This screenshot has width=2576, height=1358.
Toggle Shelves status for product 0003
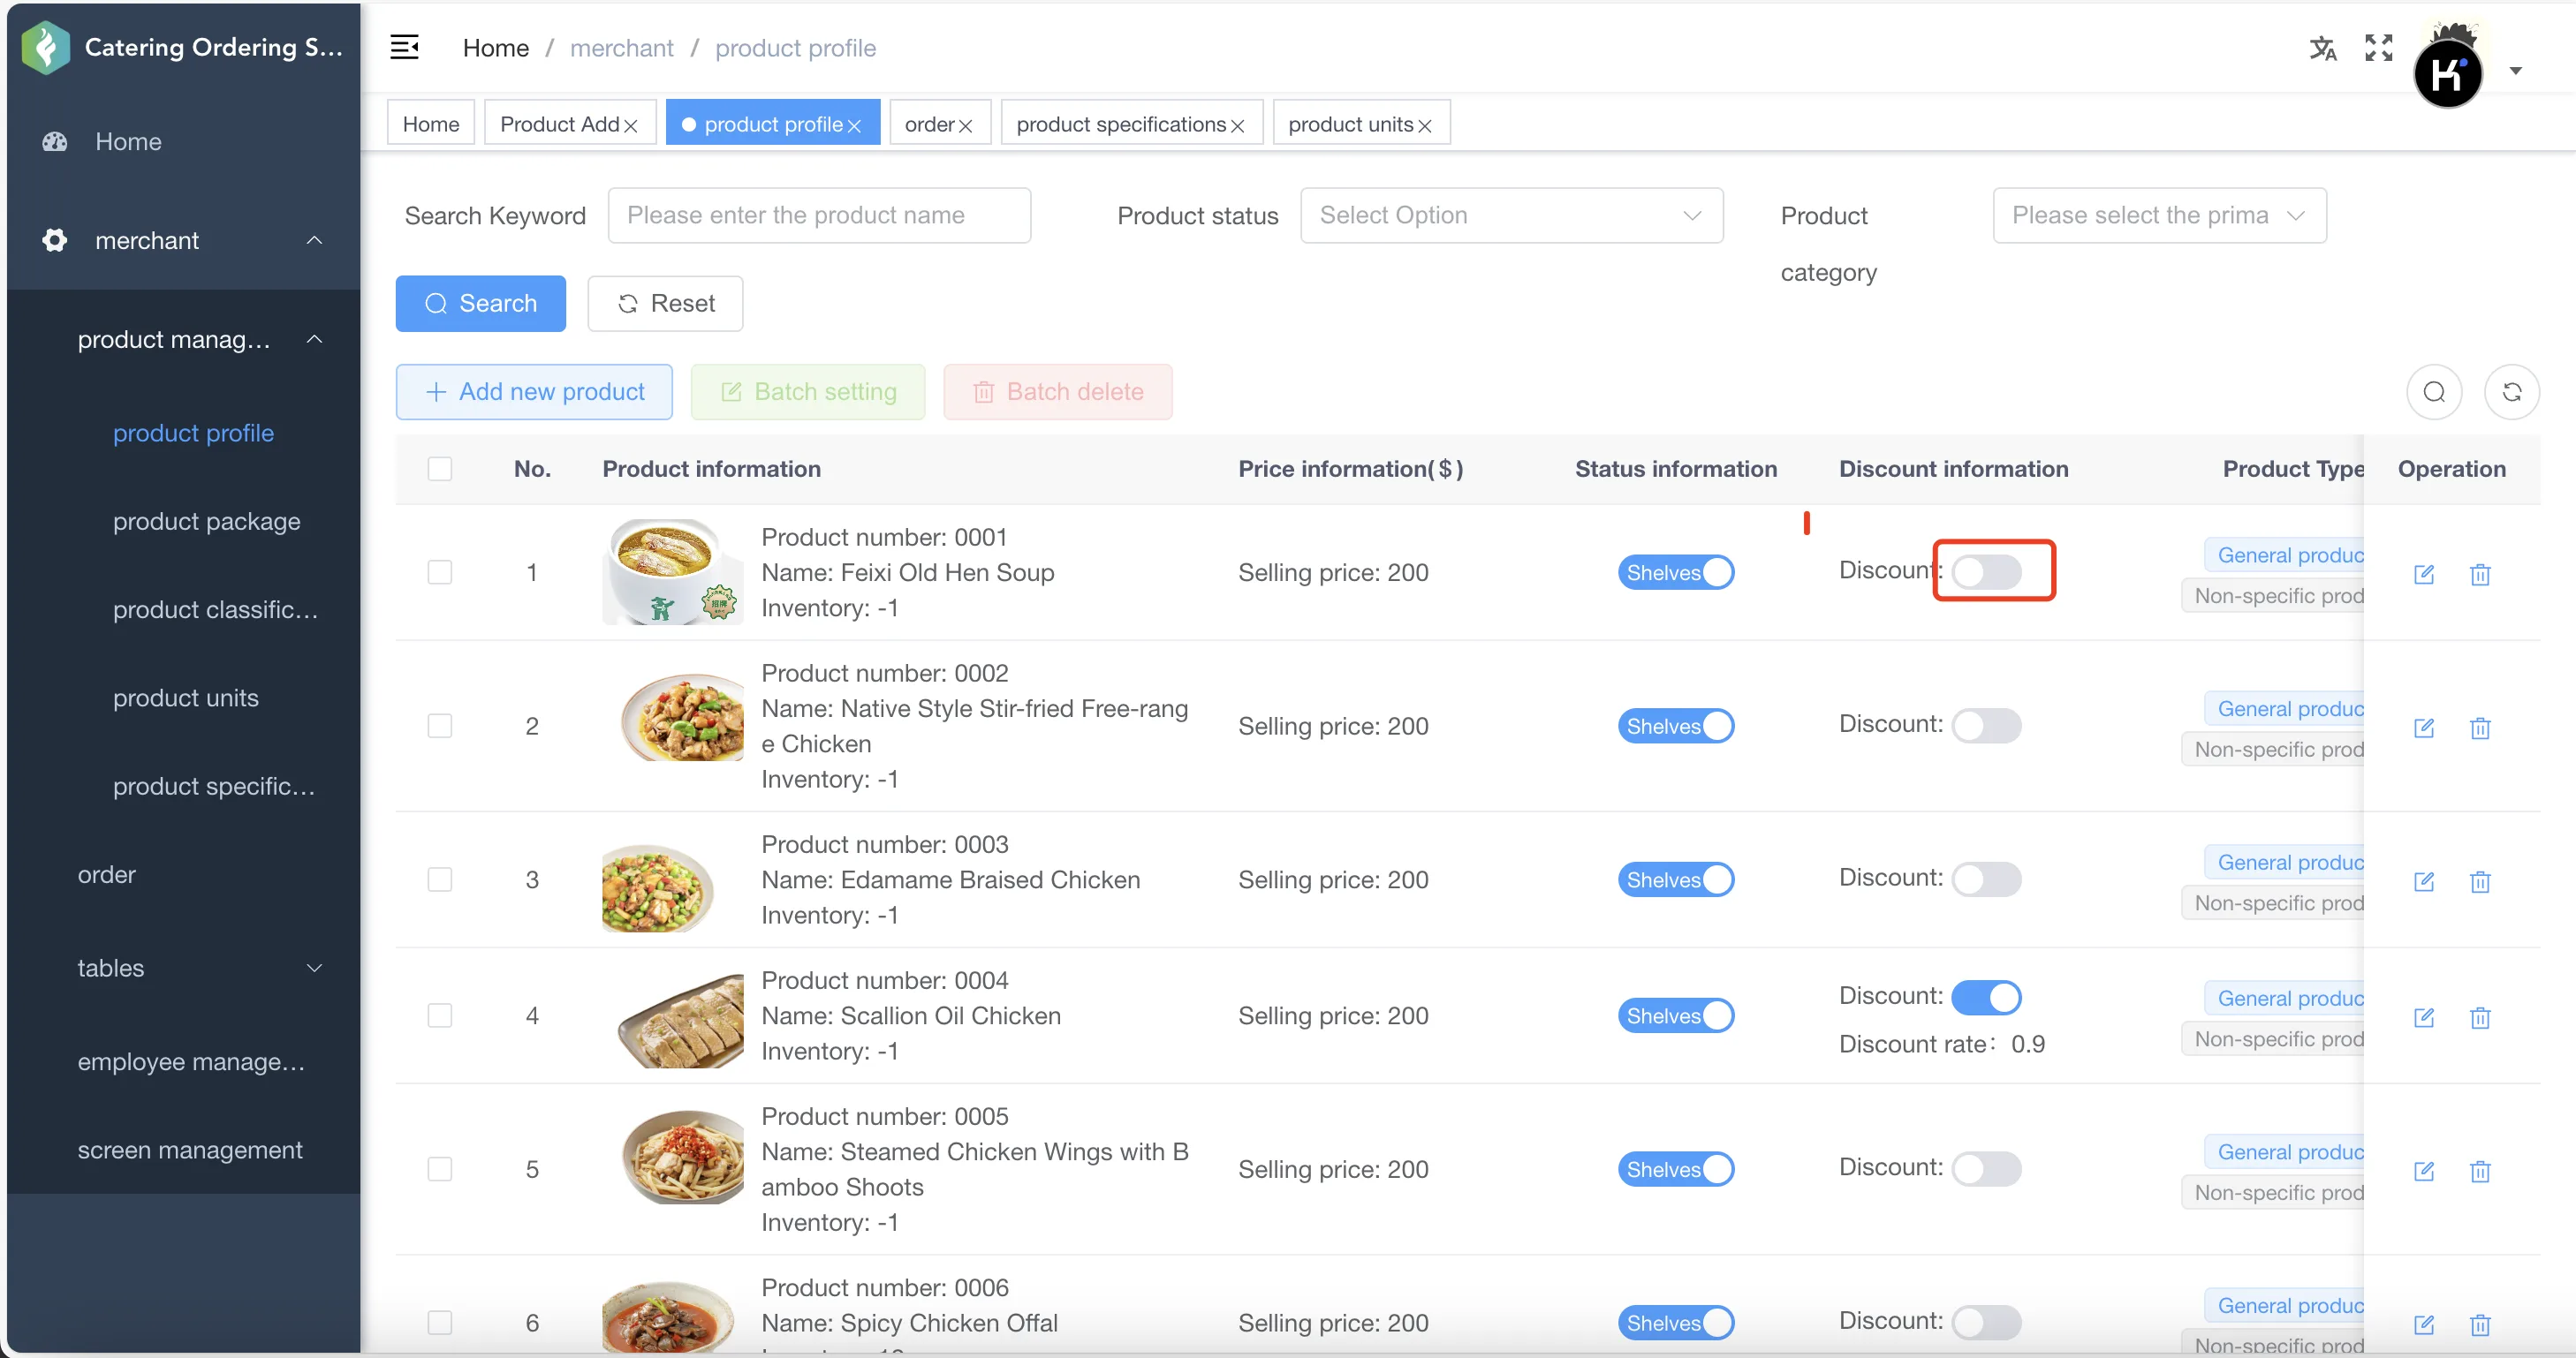click(1676, 879)
